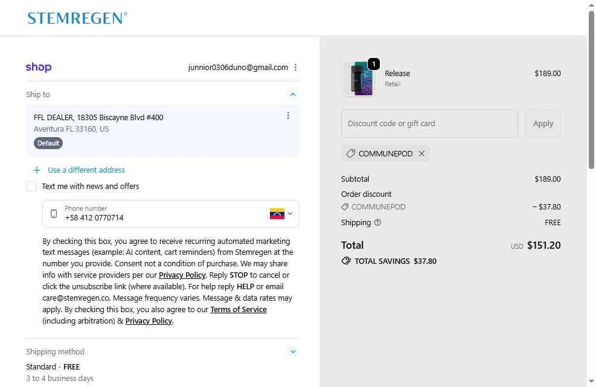596x387 pixels.
Task: Click the Standard · FREE shipping option
Action: click(53, 367)
